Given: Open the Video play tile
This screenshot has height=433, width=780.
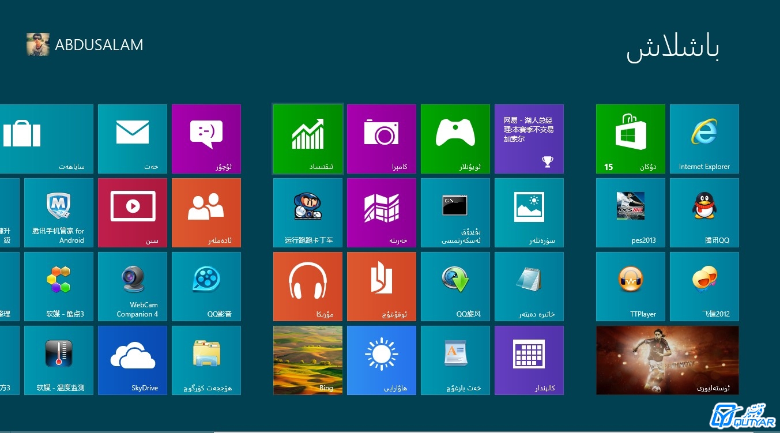Looking at the screenshot, I should click(x=133, y=213).
